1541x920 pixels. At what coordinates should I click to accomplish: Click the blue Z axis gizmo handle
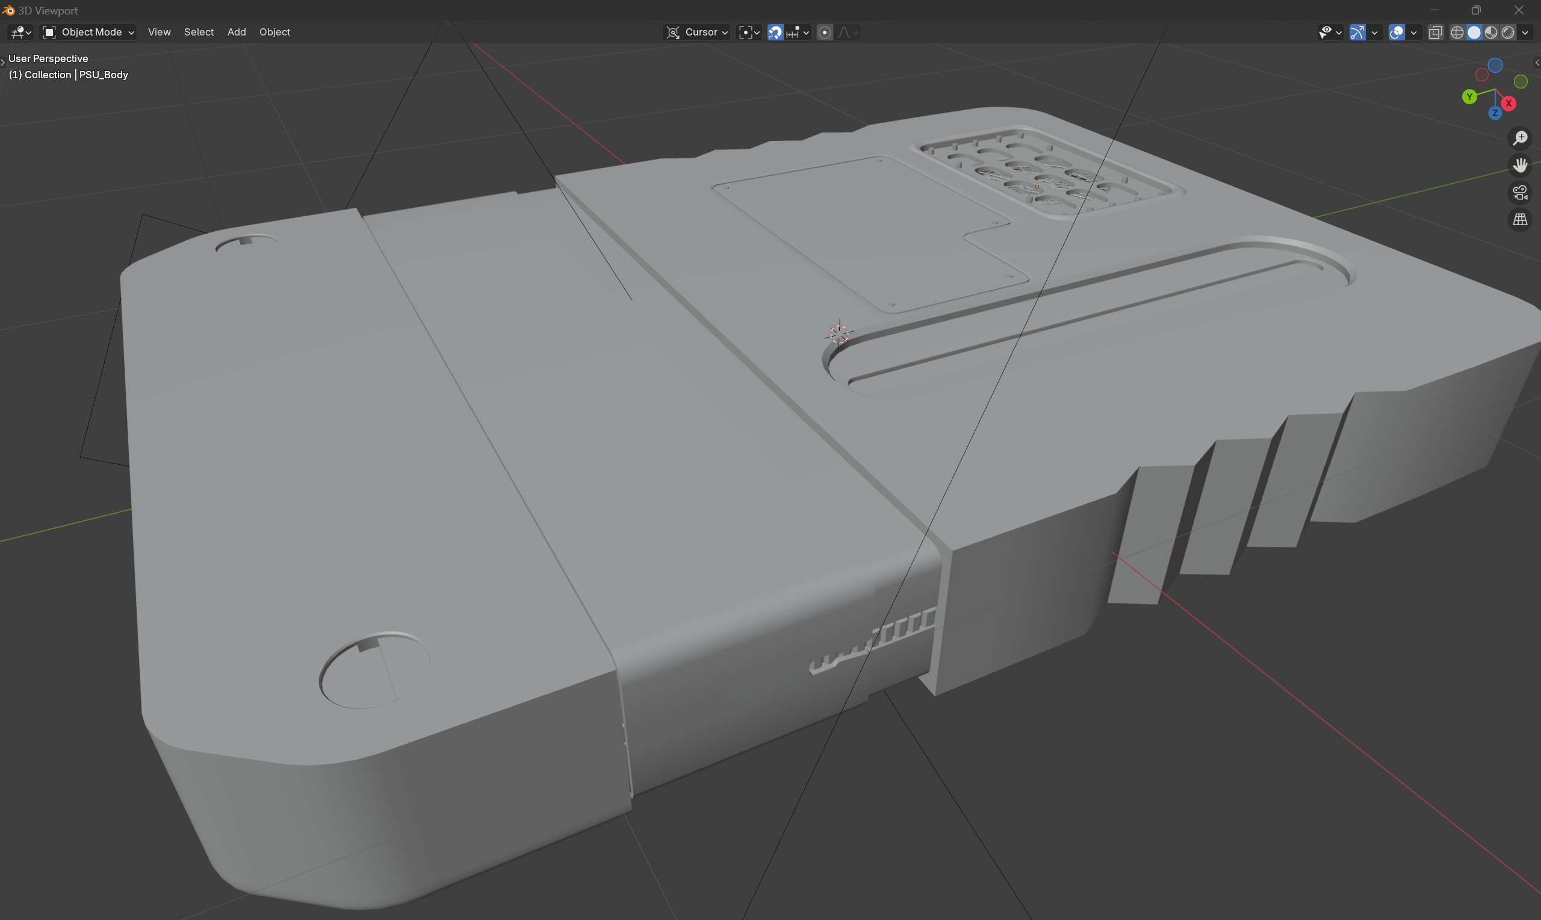pyautogui.click(x=1495, y=113)
